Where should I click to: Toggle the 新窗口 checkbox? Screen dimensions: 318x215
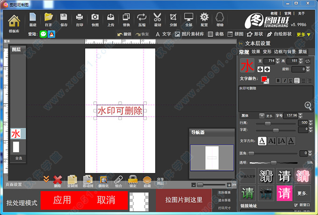pyautogui.click(x=295, y=205)
